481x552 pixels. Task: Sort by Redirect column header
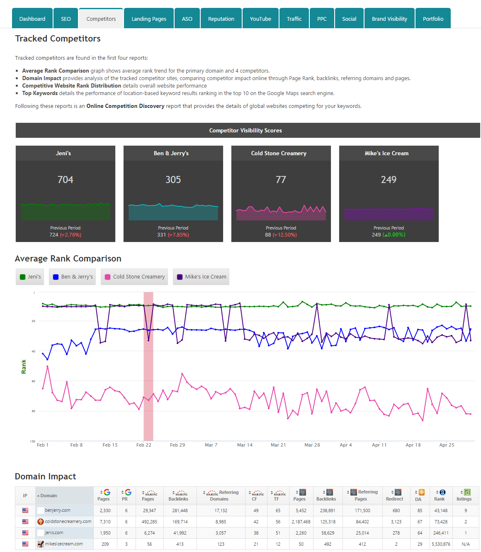pos(395,496)
